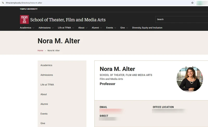208x127 pixels.
Task: Click SCHOOL OF THEATER, FILM AND MEDIA ARTS subtitle
Action: click(126, 75)
